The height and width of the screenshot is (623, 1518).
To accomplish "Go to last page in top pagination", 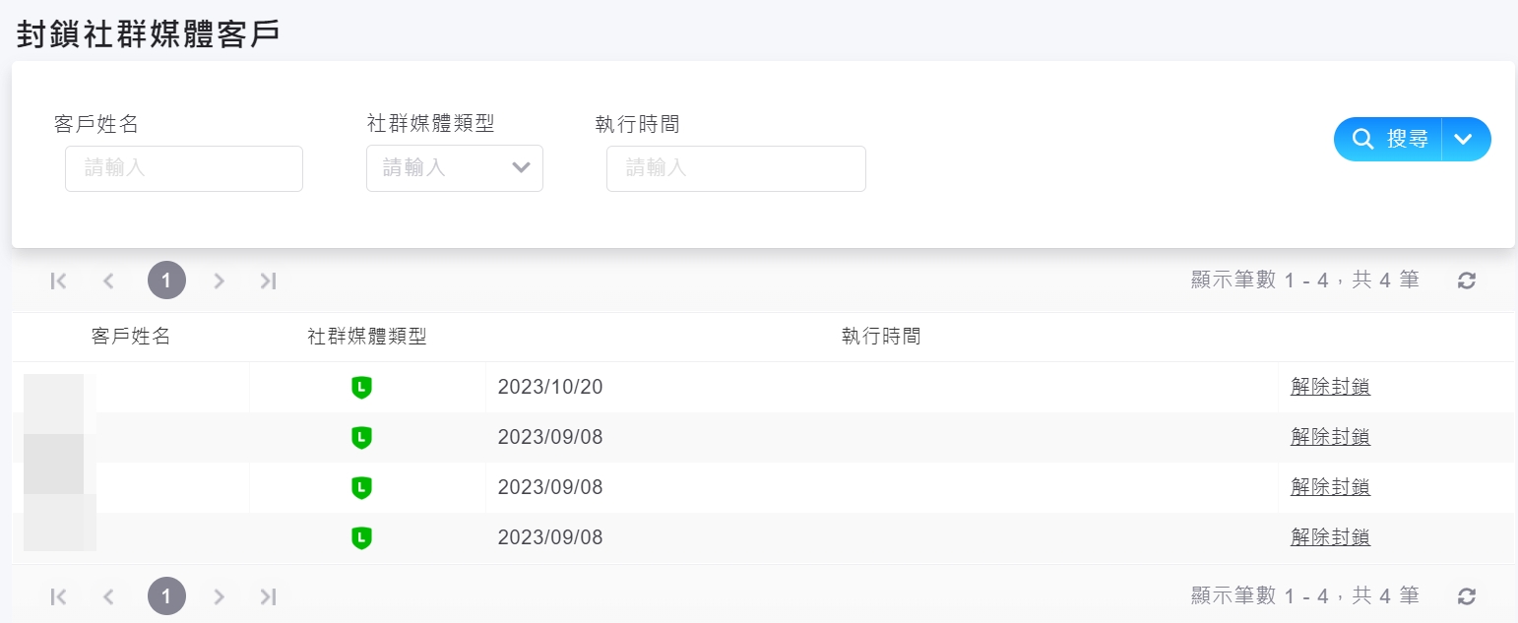I will tap(268, 280).
